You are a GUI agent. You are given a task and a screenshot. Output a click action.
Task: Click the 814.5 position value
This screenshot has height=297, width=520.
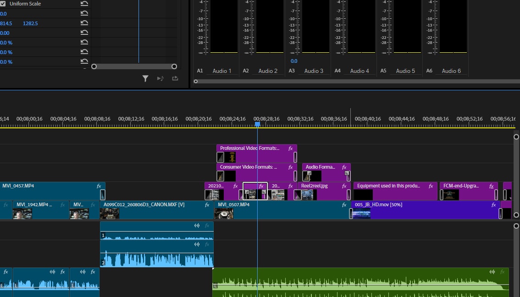pyautogui.click(x=6, y=23)
